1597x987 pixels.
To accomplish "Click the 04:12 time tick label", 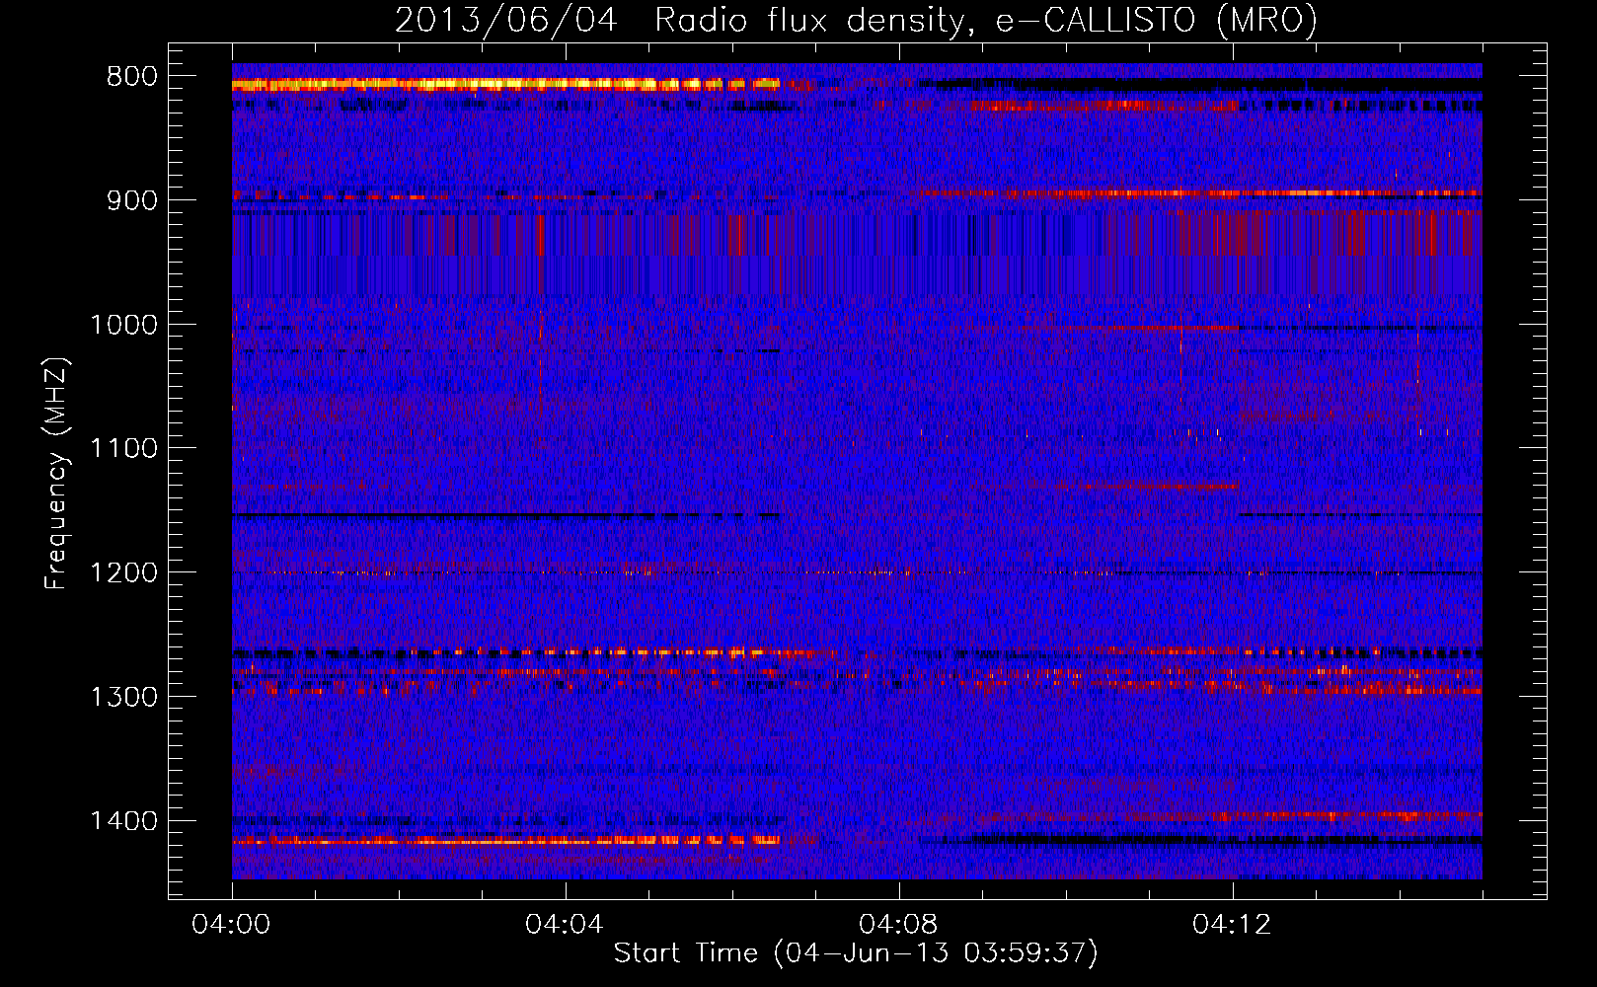I will [x=1232, y=925].
